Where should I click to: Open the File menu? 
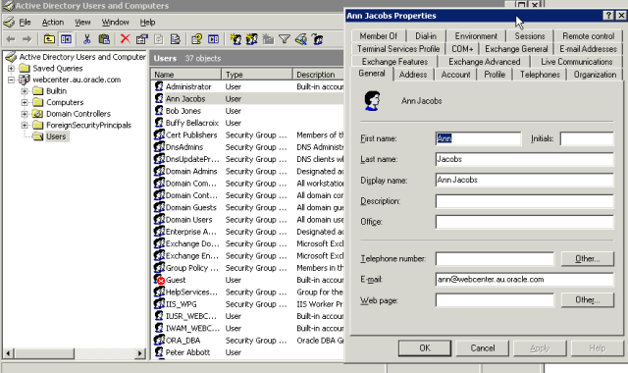point(25,22)
